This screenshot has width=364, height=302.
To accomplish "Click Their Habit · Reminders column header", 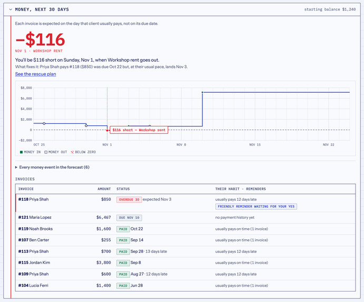I will [241, 189].
